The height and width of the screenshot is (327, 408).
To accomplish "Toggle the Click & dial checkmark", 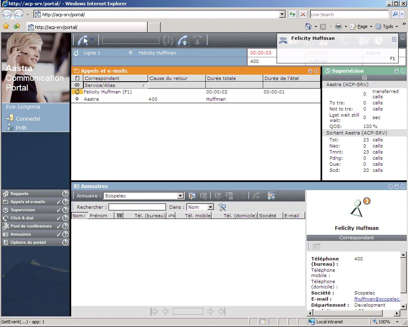I will click(x=59, y=218).
